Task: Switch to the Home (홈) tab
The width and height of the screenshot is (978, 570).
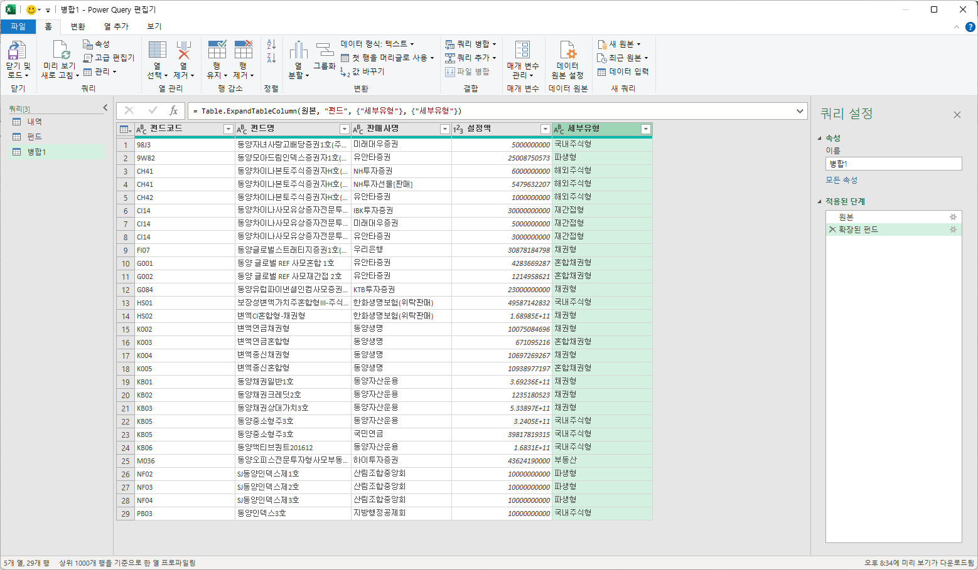Action: click(x=48, y=26)
